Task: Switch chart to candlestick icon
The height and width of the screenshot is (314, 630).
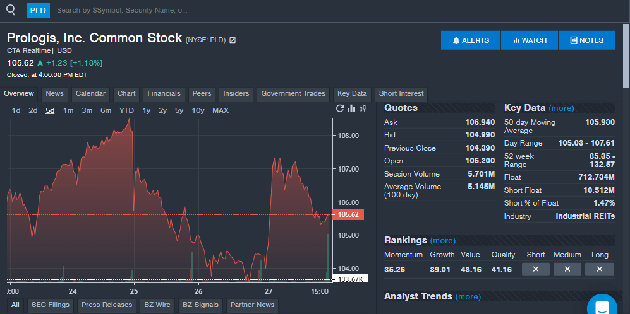Action: 363,108
